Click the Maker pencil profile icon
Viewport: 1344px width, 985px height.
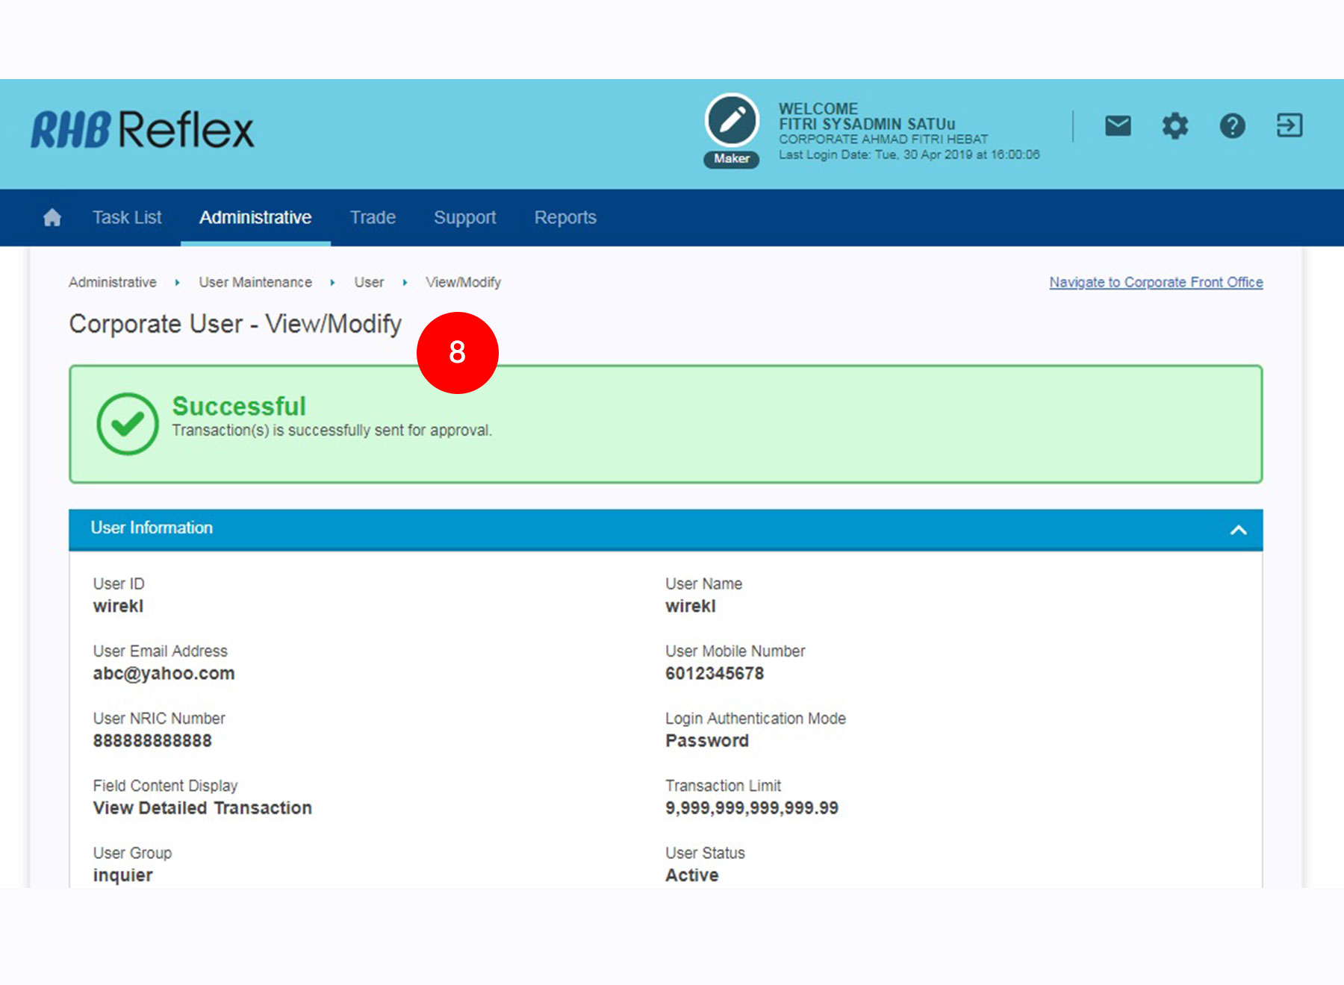coord(732,120)
